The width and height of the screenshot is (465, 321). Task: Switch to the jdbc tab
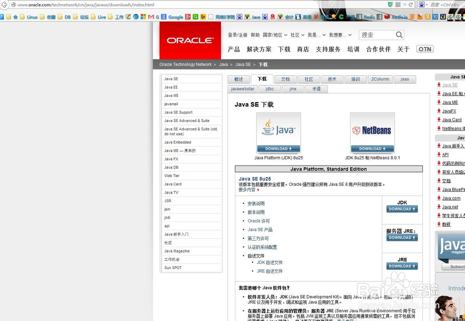(270, 89)
